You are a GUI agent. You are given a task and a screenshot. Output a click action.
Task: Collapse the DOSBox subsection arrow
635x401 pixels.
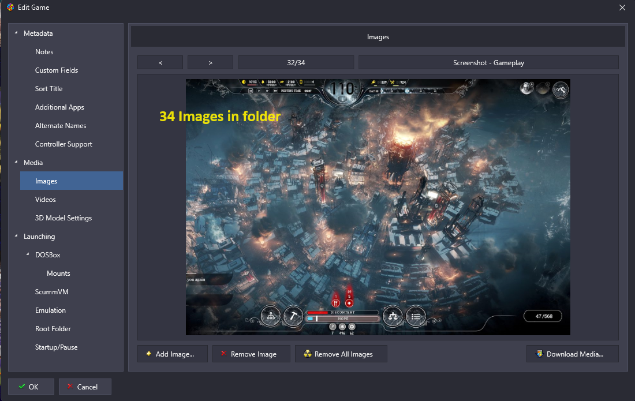(28, 254)
